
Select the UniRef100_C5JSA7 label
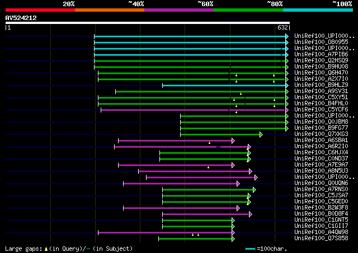pyautogui.click(x=321, y=196)
